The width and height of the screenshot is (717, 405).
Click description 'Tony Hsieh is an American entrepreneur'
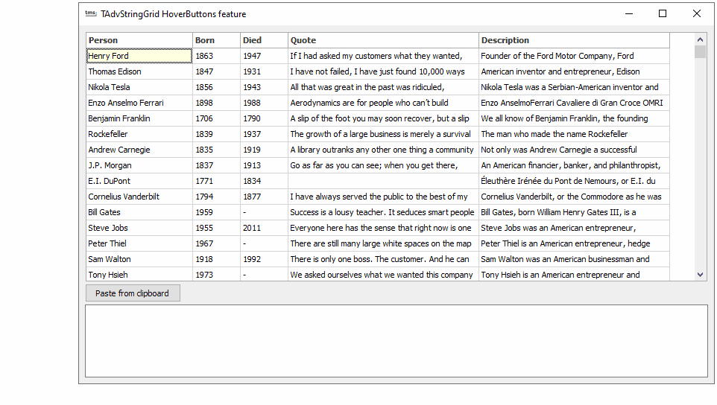574,275
